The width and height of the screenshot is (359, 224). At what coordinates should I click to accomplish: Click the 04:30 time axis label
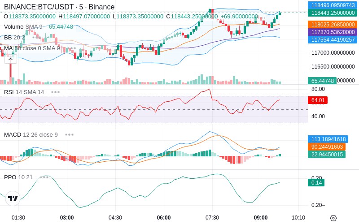coord(115,218)
